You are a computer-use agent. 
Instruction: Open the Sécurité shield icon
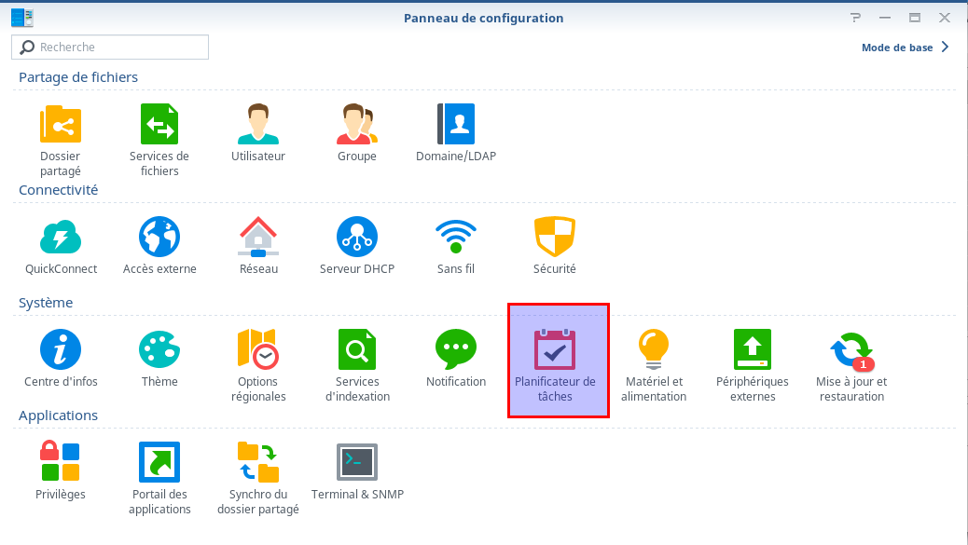coord(554,237)
